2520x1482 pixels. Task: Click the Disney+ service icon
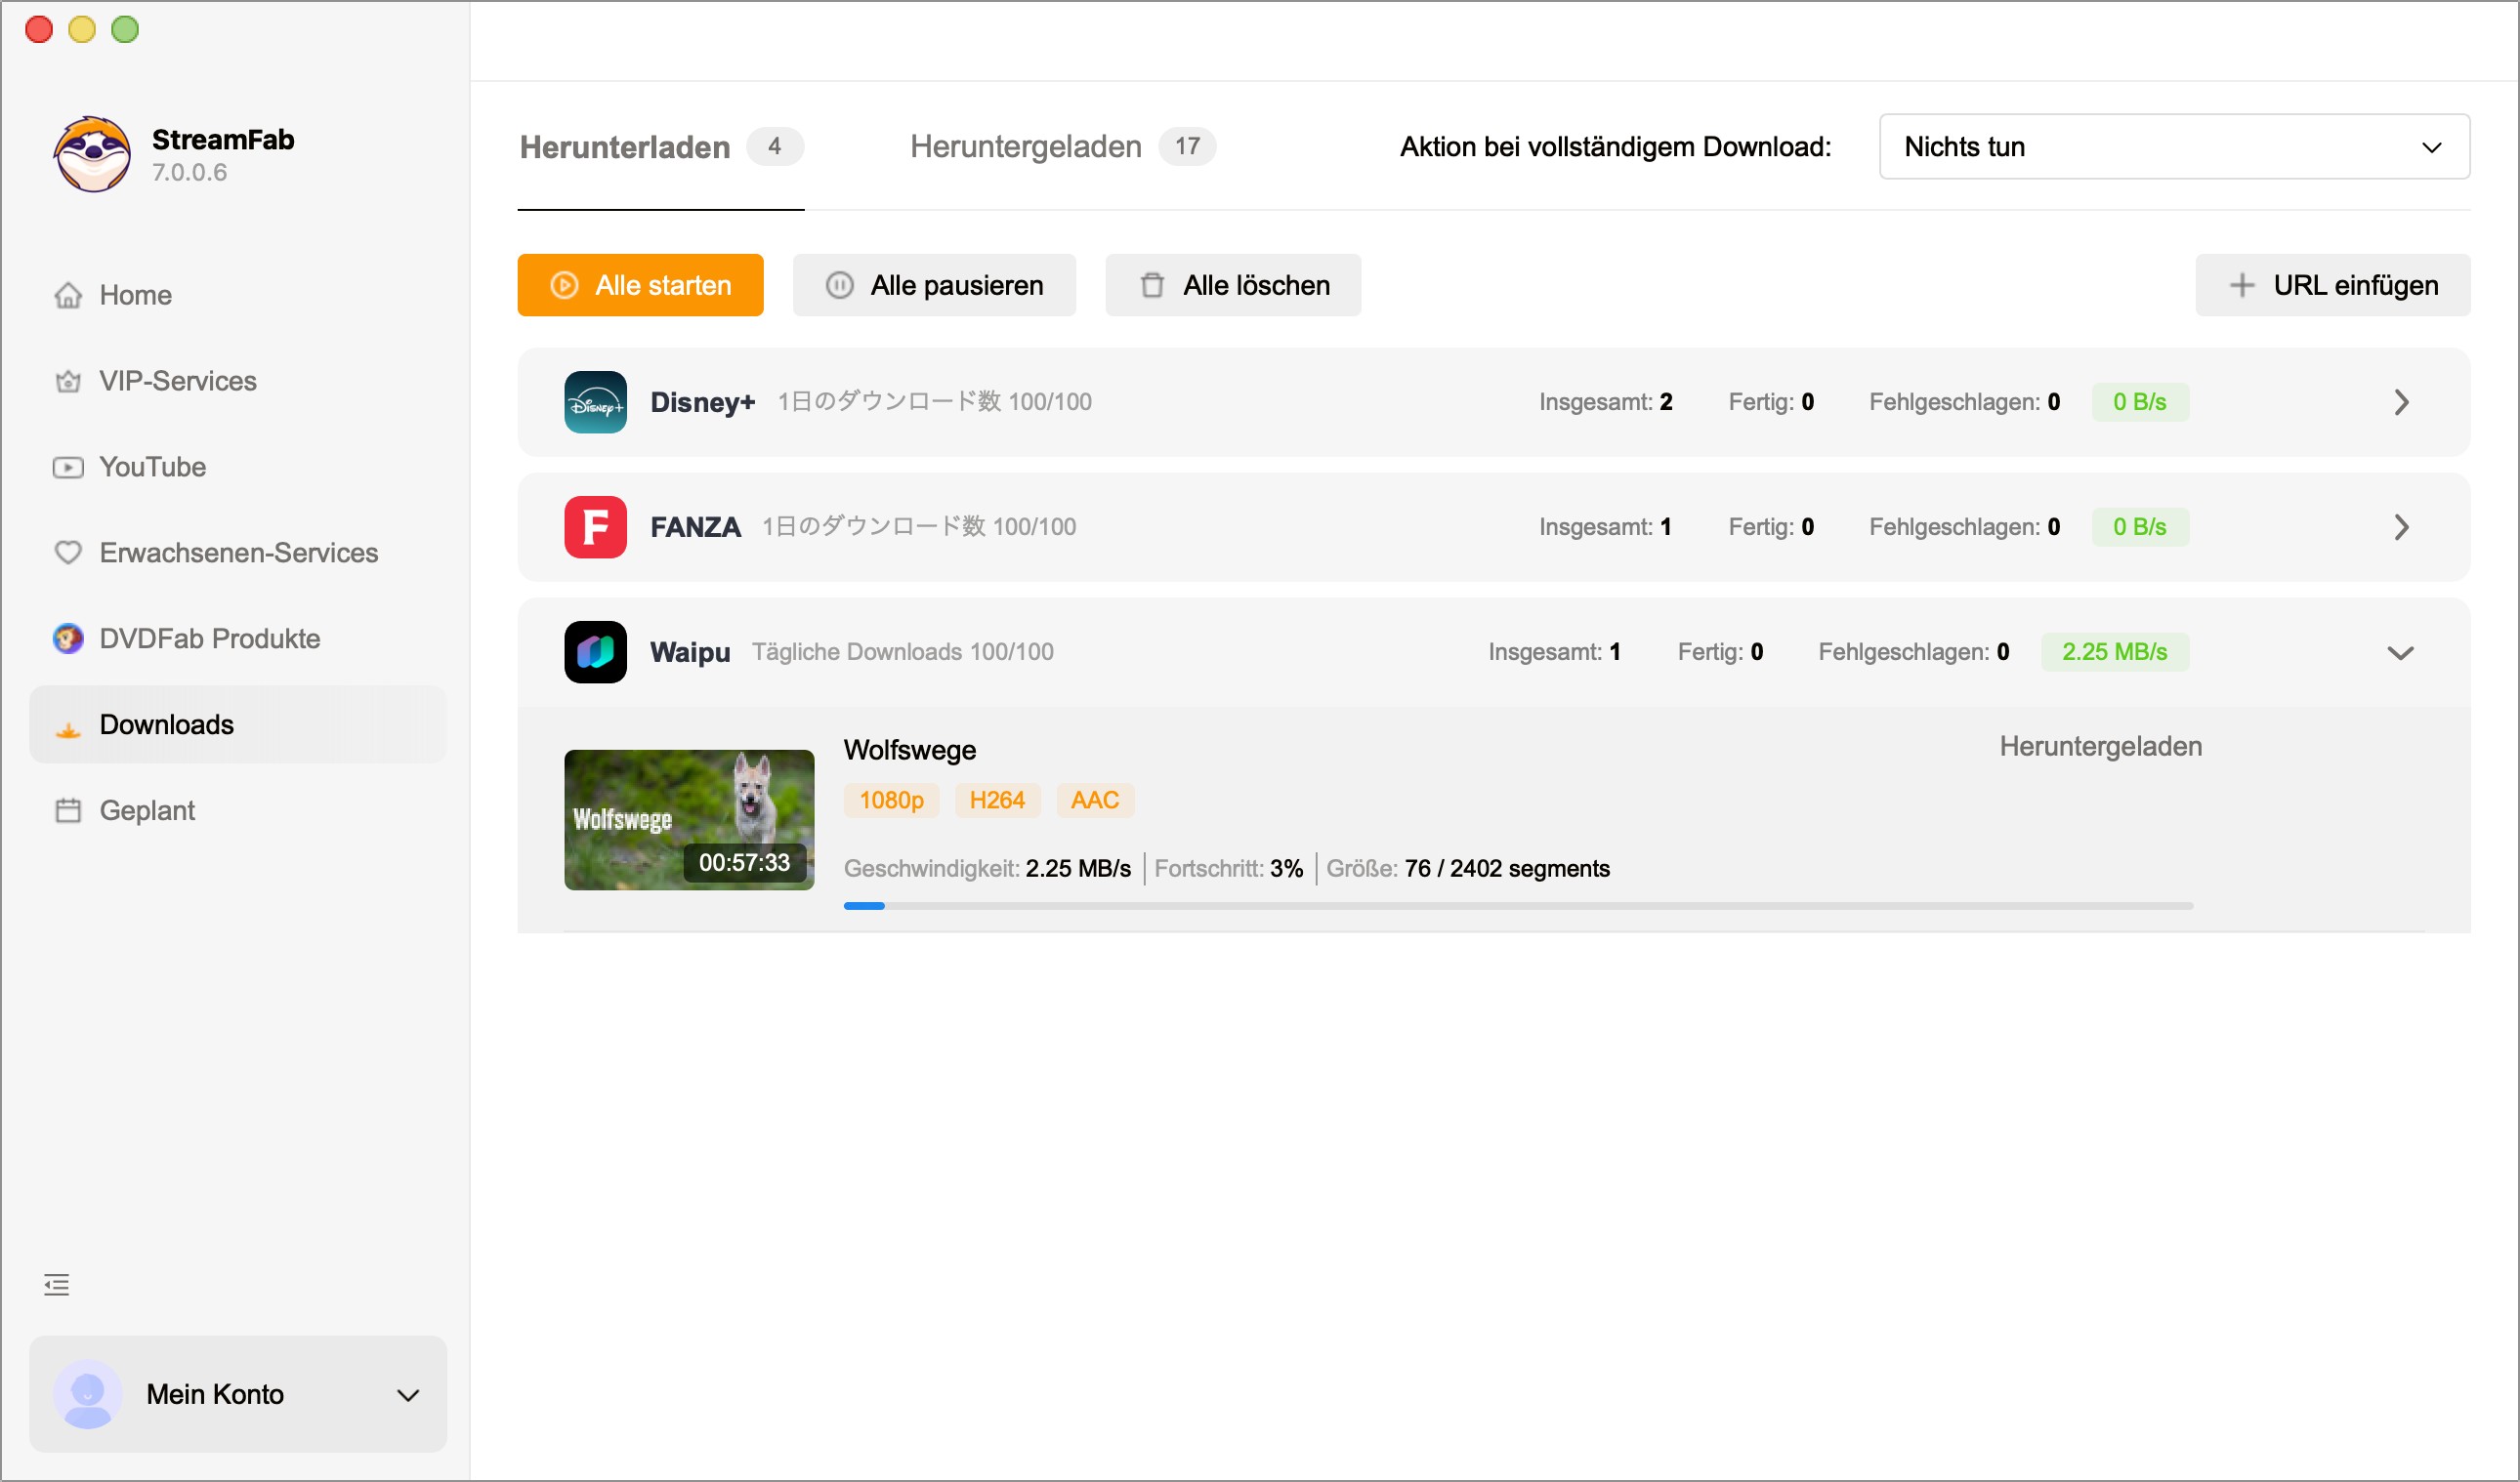tap(595, 401)
